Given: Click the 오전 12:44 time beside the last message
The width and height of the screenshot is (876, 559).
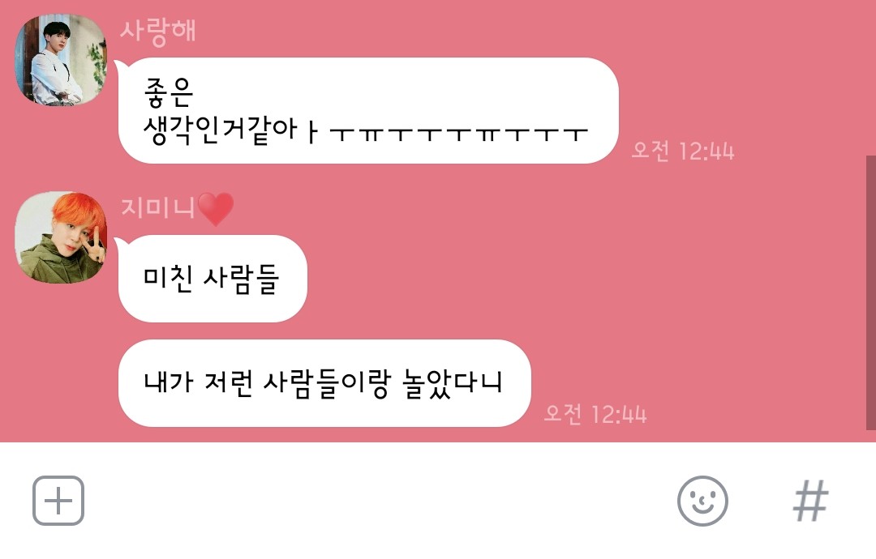Looking at the screenshot, I should [595, 414].
